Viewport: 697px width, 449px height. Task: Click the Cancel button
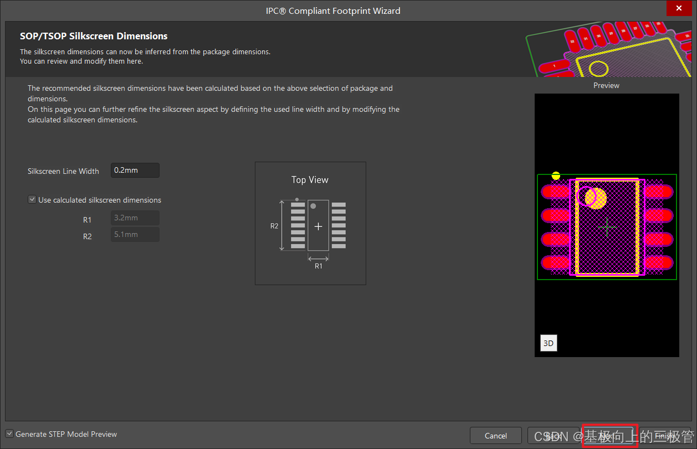(496, 436)
